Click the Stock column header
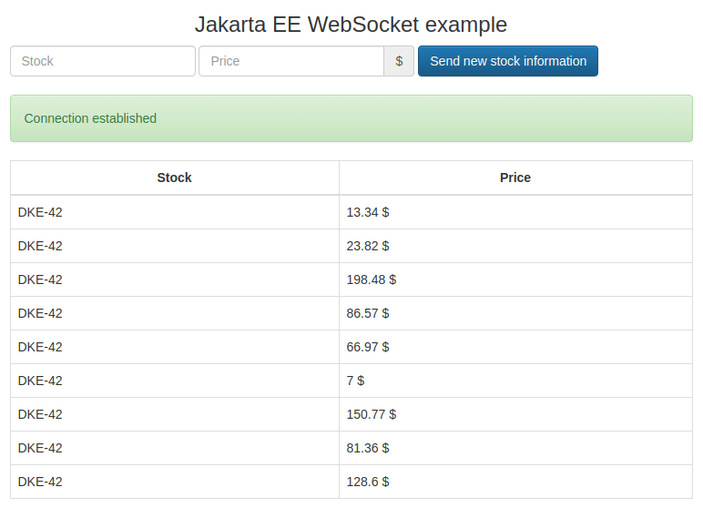This screenshot has height=508, width=703. (175, 178)
